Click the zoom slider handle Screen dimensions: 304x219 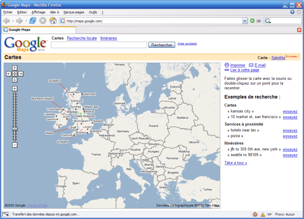(15, 129)
